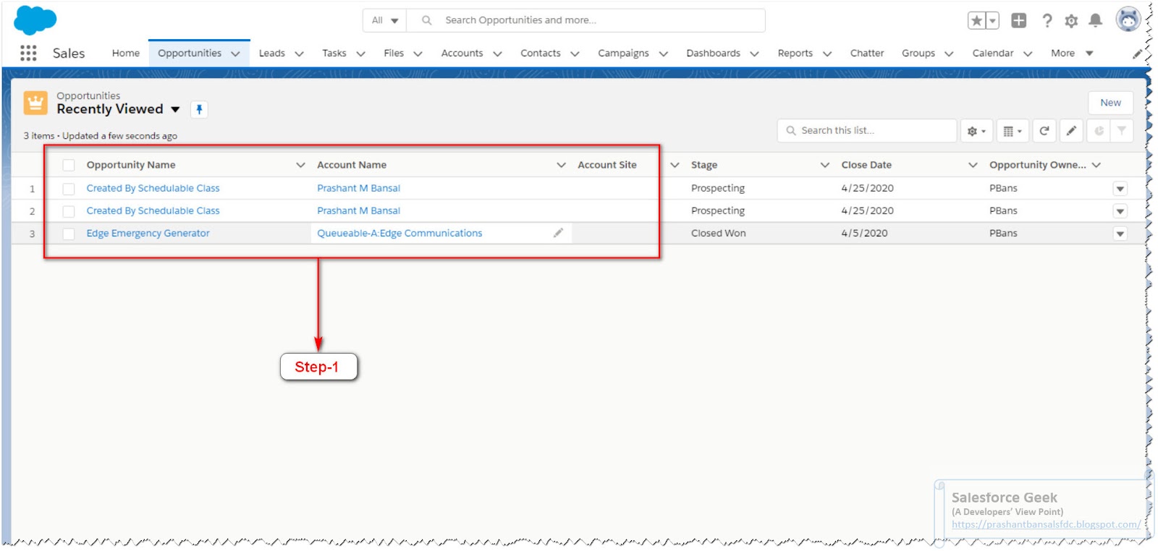Sort by Opportunity Name column header

[131, 165]
